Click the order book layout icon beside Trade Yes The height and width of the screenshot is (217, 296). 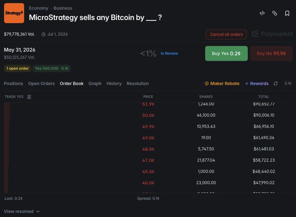pos(29,97)
